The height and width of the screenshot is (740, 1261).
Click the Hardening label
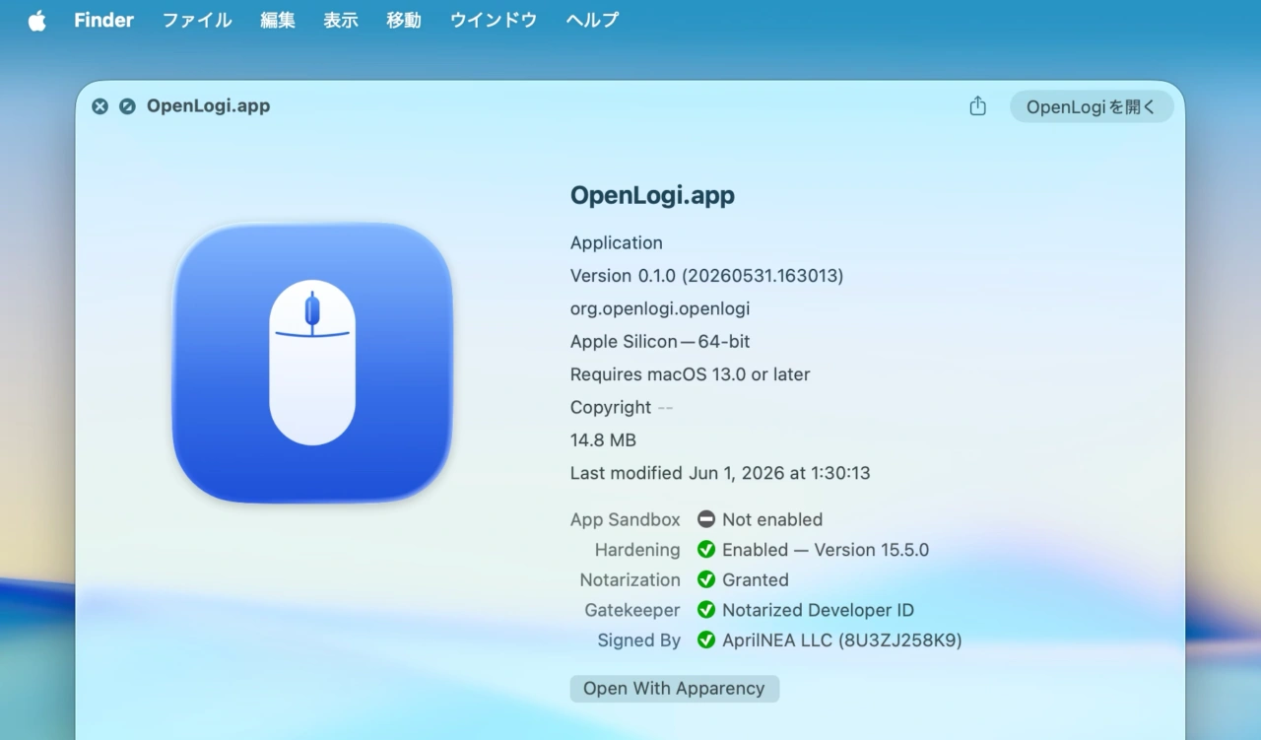coord(637,550)
